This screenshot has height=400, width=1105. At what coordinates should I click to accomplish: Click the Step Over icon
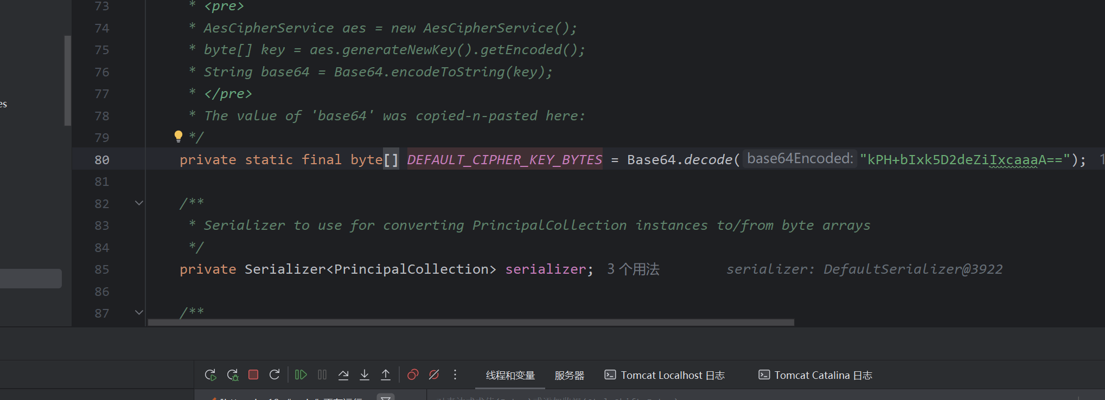343,375
